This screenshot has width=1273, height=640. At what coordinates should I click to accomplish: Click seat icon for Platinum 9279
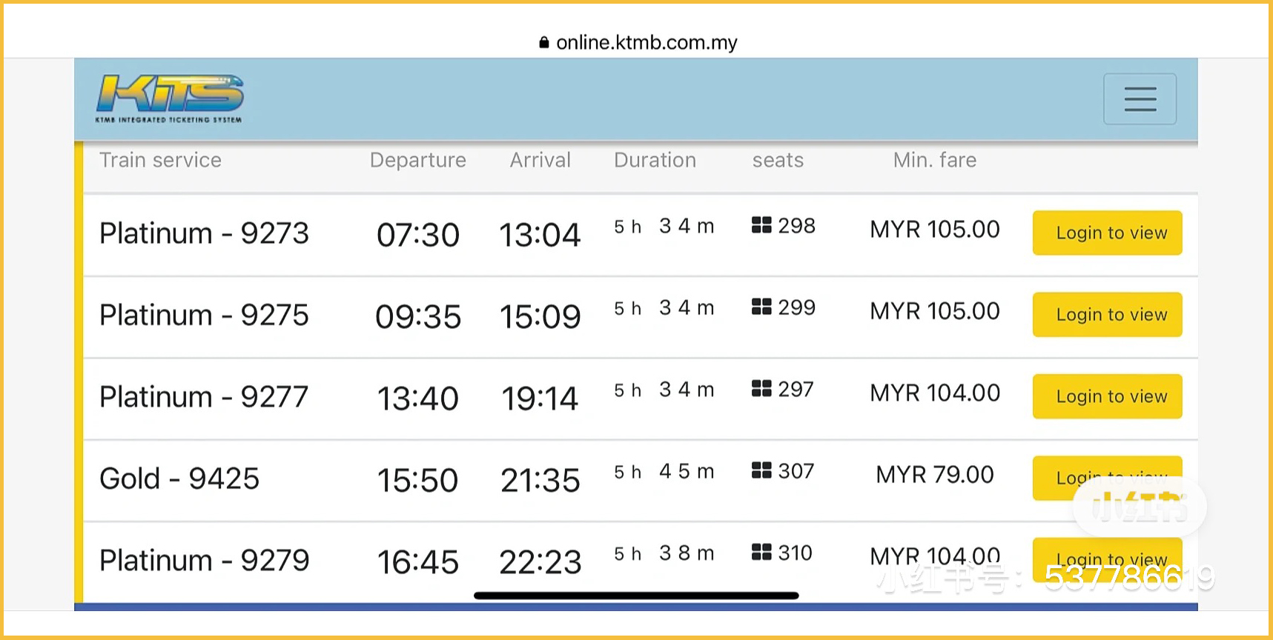point(761,552)
